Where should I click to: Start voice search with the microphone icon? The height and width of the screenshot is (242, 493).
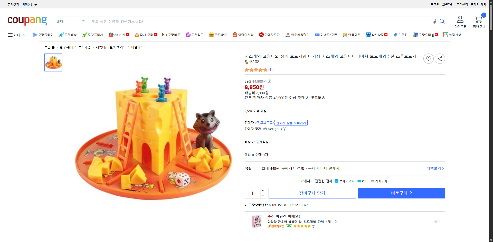click(434, 22)
